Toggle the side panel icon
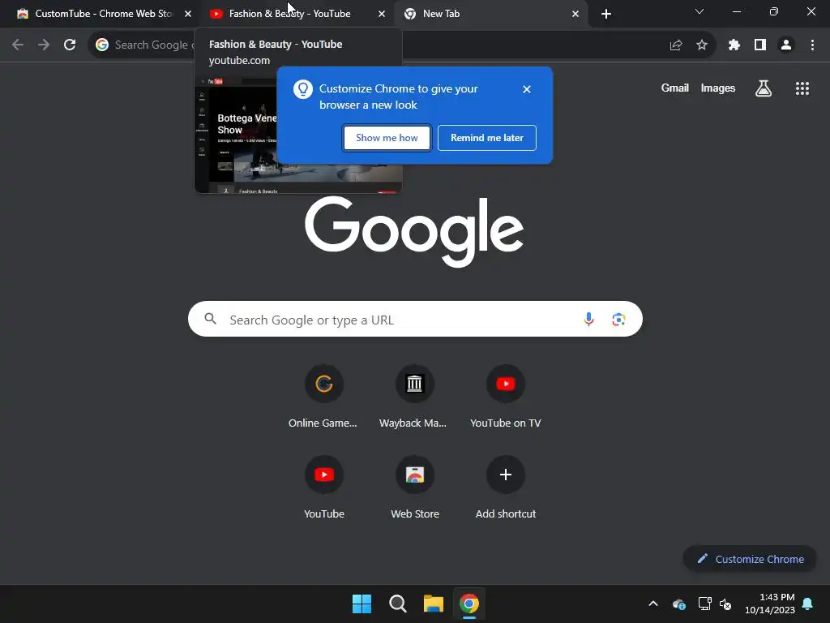This screenshot has width=830, height=623. tap(760, 45)
